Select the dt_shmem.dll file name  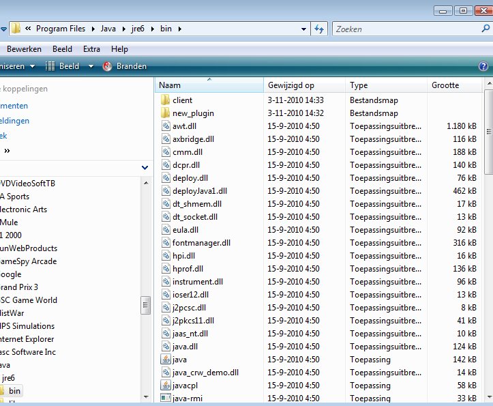(197, 204)
